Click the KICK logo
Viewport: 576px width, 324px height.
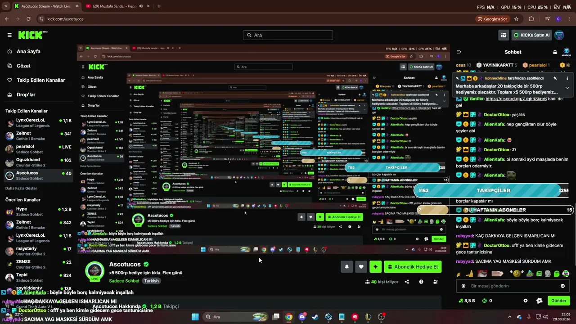(x=32, y=35)
